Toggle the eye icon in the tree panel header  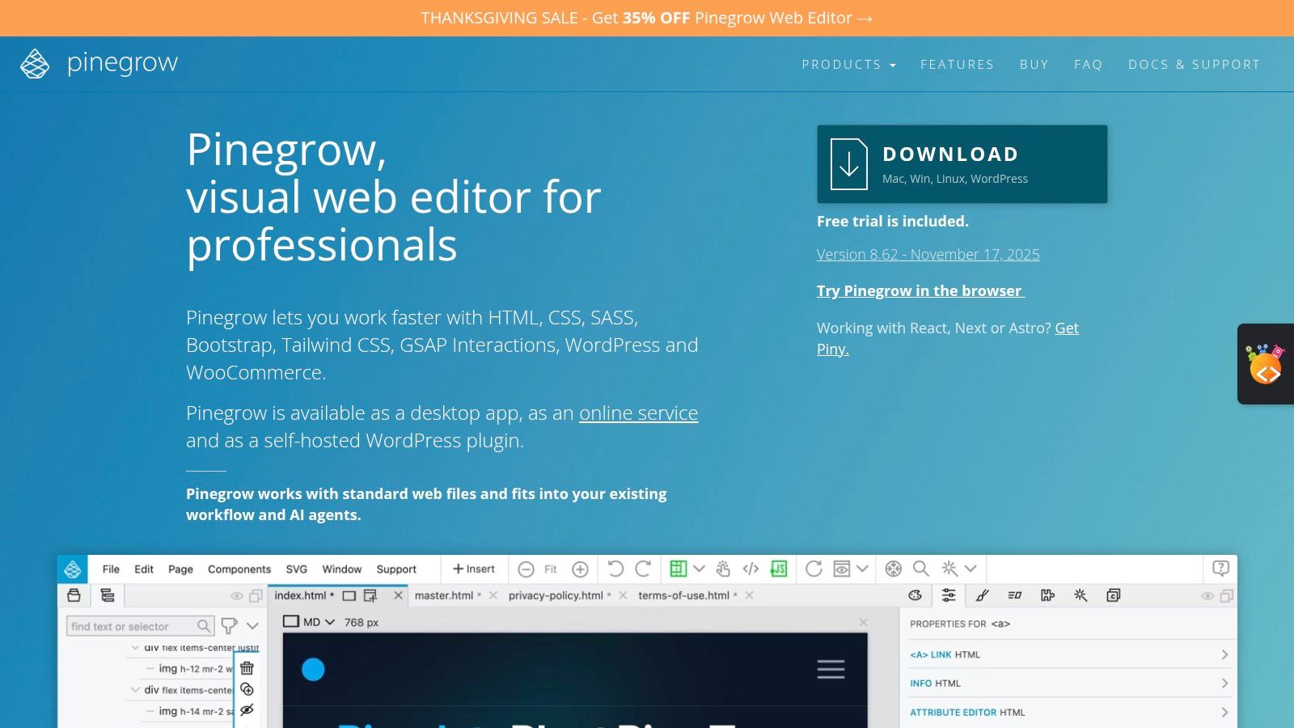(237, 597)
